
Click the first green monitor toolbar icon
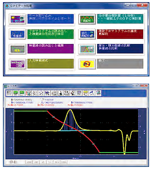tap(16, 93)
